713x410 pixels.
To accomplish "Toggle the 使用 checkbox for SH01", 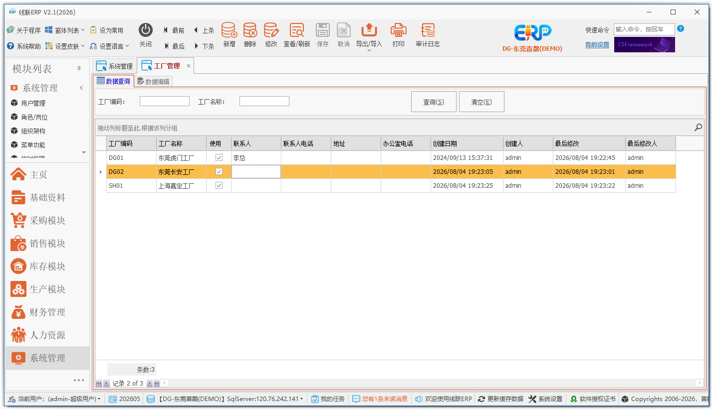I will 219,185.
